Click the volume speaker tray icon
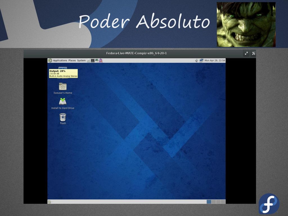This screenshot has width=288, height=216. (197, 60)
